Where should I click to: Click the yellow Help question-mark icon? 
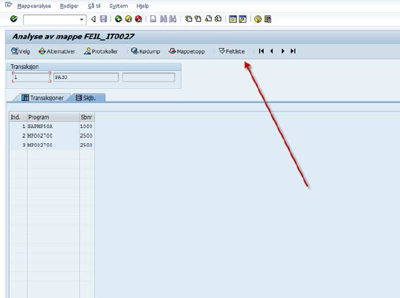258,19
